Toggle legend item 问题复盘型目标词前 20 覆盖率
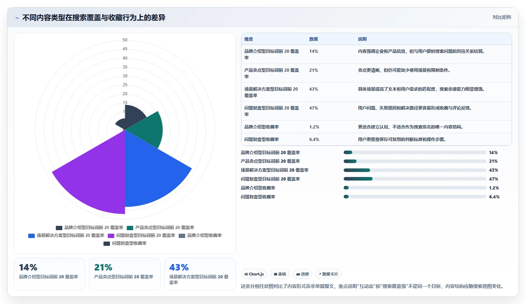 [142, 235]
